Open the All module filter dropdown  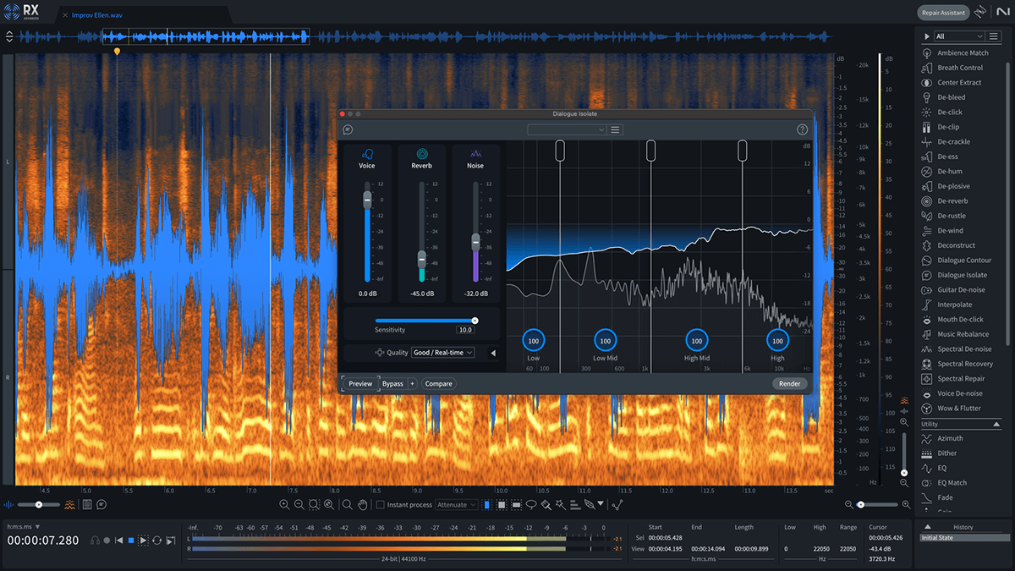(x=959, y=36)
